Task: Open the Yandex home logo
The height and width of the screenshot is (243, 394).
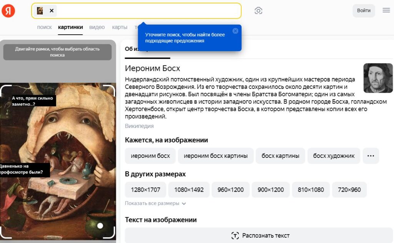Action: pyautogui.click(x=8, y=11)
